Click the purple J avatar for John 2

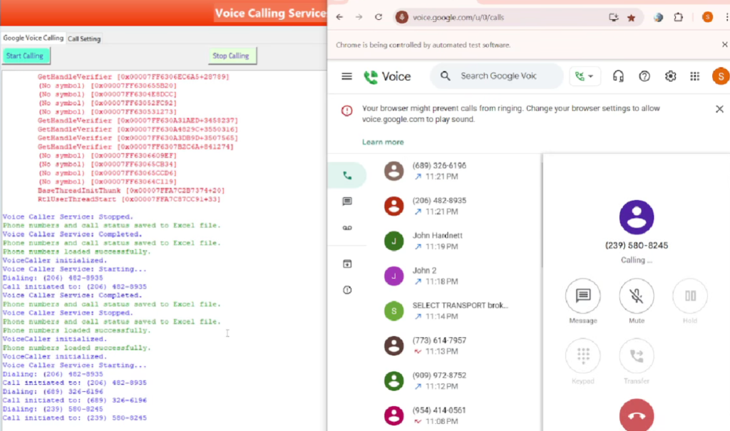pyautogui.click(x=394, y=276)
